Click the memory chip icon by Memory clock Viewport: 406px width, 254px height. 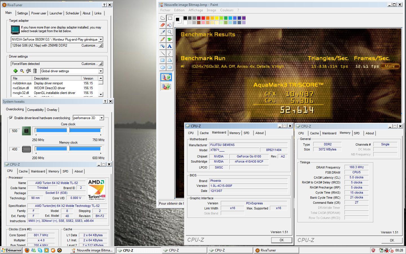click(x=26, y=149)
